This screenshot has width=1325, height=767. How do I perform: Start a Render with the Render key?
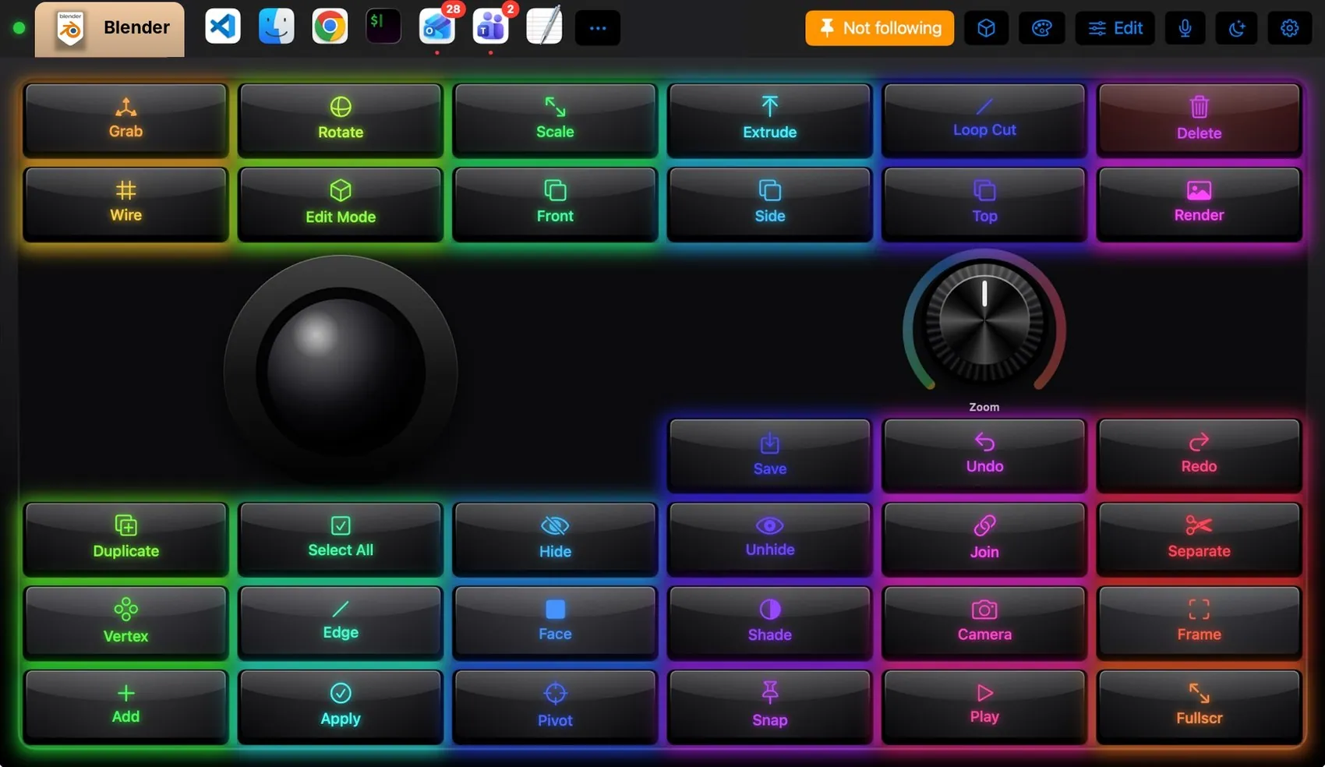pos(1199,203)
